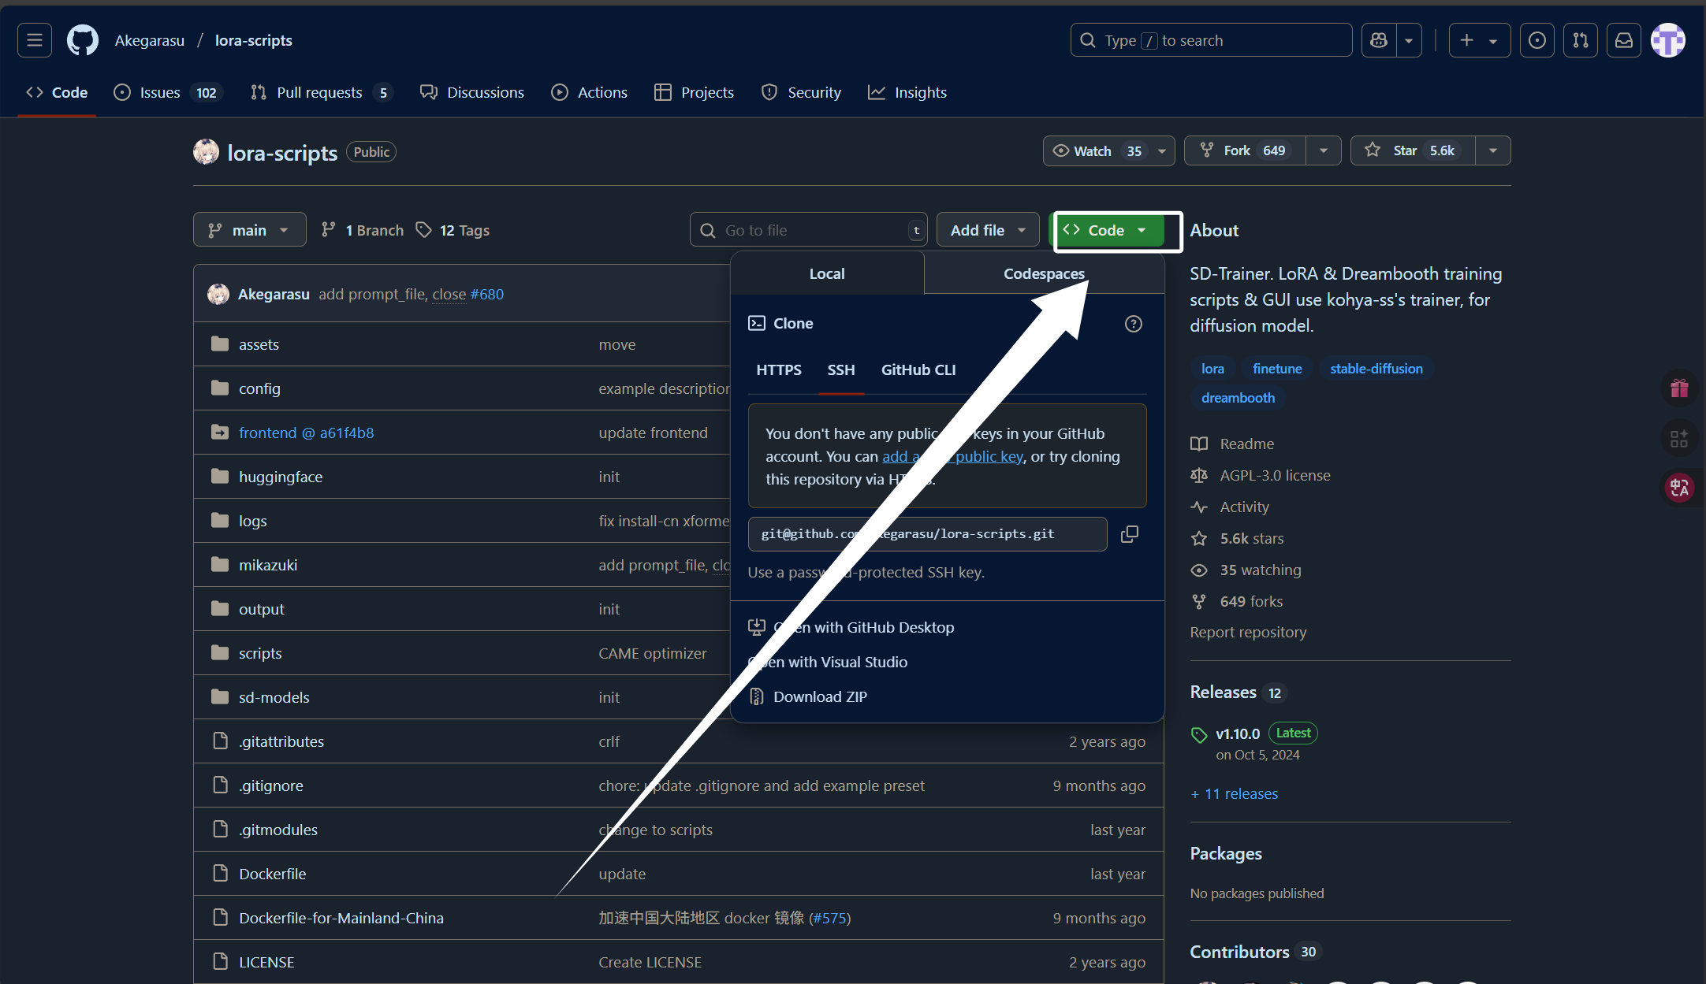Open the mikazuki folder
Viewport: 1706px width, 984px height.
(268, 565)
